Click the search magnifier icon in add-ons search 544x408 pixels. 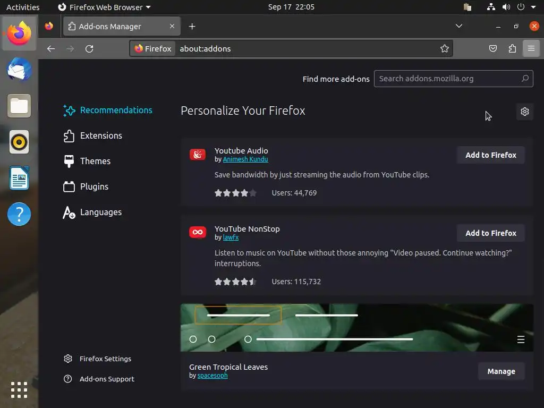[x=525, y=79]
